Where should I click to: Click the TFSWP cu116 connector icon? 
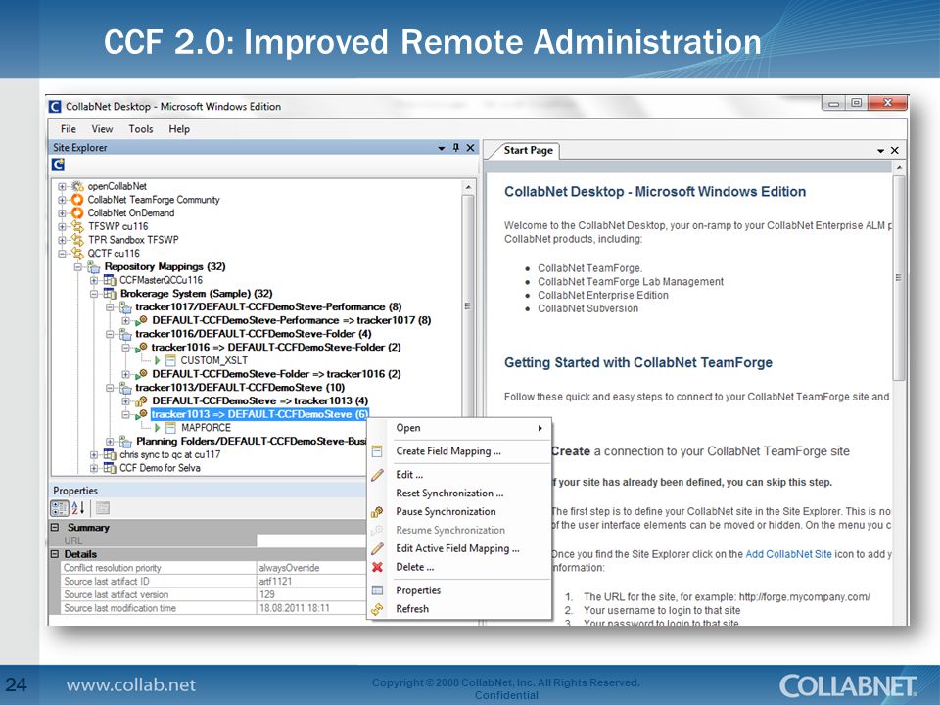click(77, 226)
